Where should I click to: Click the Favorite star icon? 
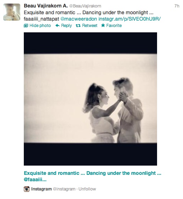(x=103, y=25)
